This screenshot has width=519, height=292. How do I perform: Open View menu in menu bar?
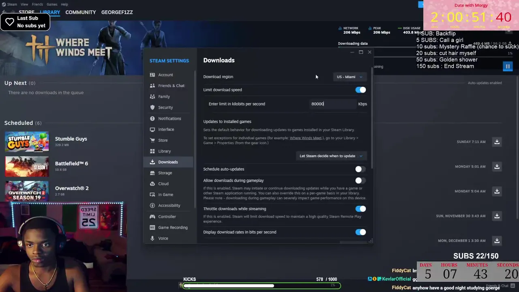click(x=24, y=4)
